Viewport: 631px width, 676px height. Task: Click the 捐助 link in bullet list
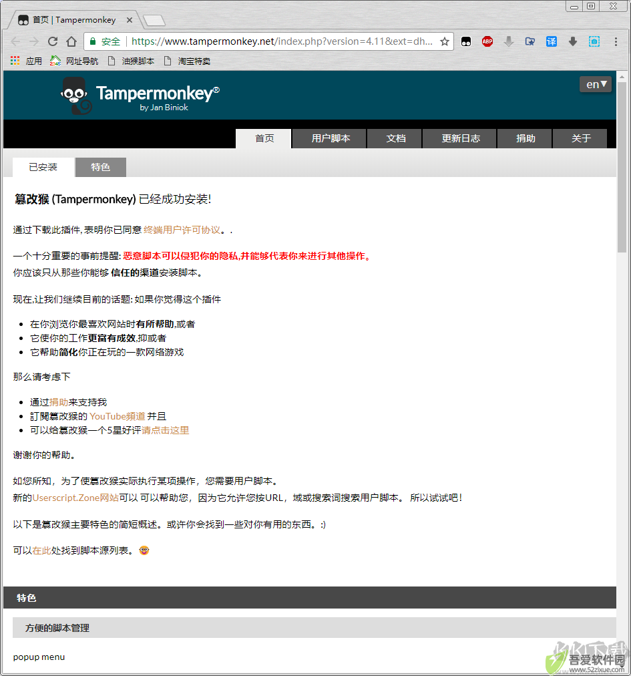click(59, 402)
